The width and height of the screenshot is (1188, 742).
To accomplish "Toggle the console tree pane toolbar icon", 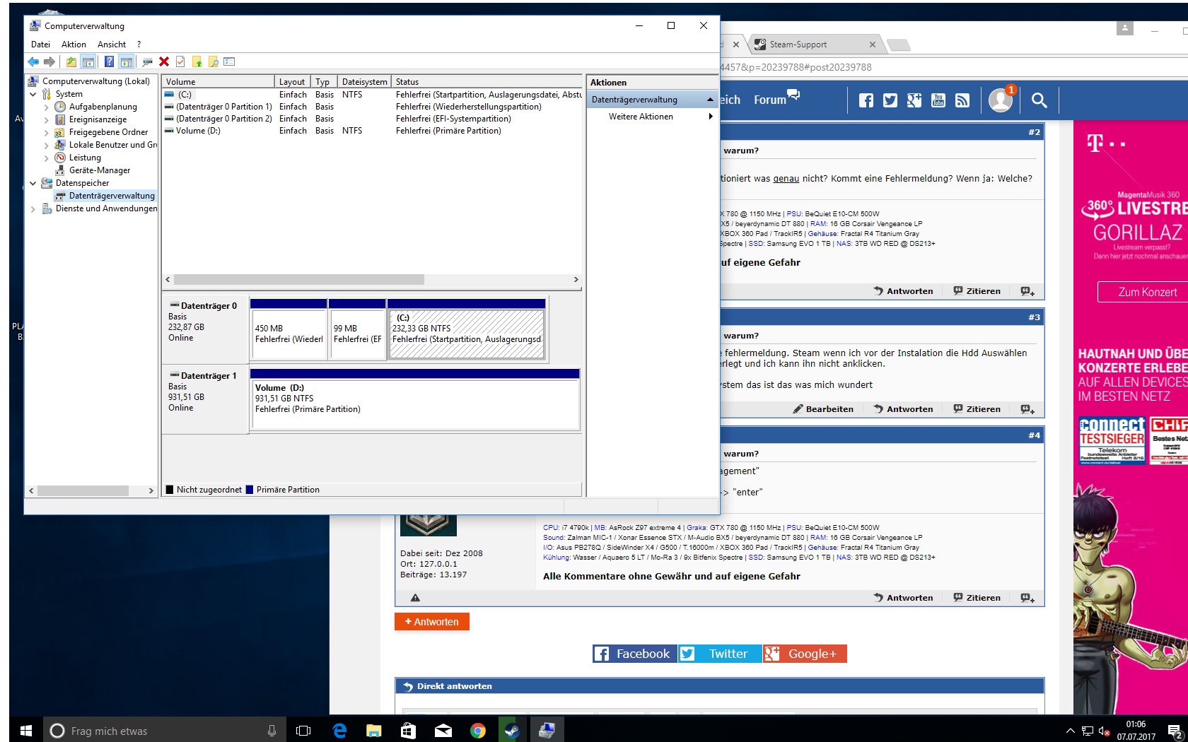I will coord(88,62).
